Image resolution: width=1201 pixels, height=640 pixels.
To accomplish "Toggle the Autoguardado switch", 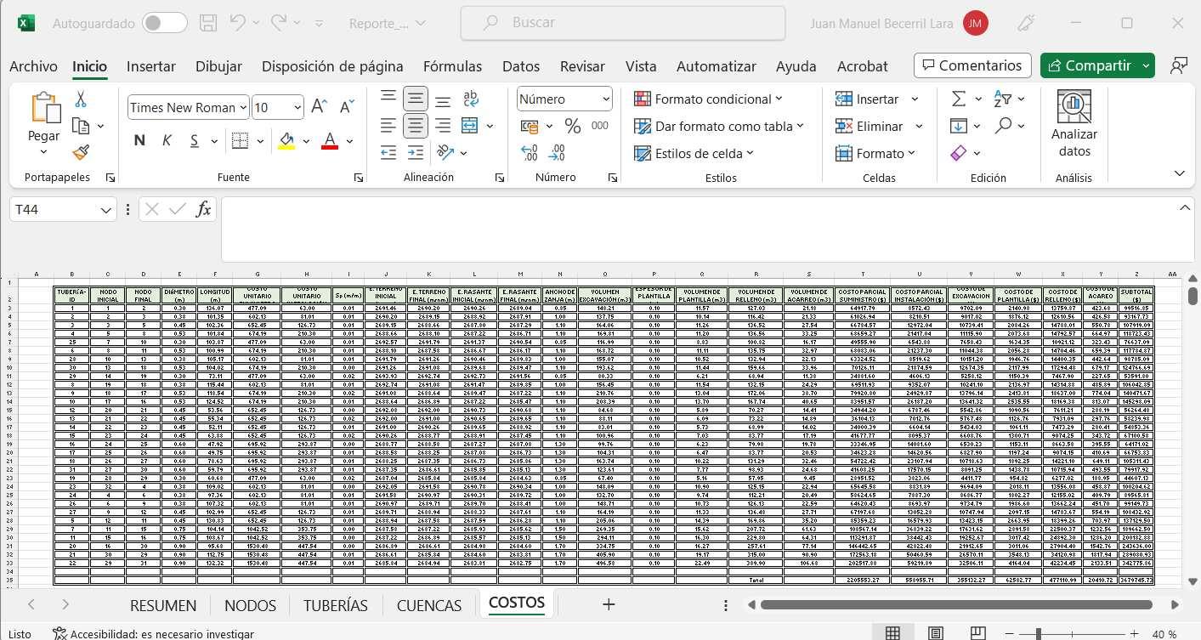I will click(164, 24).
